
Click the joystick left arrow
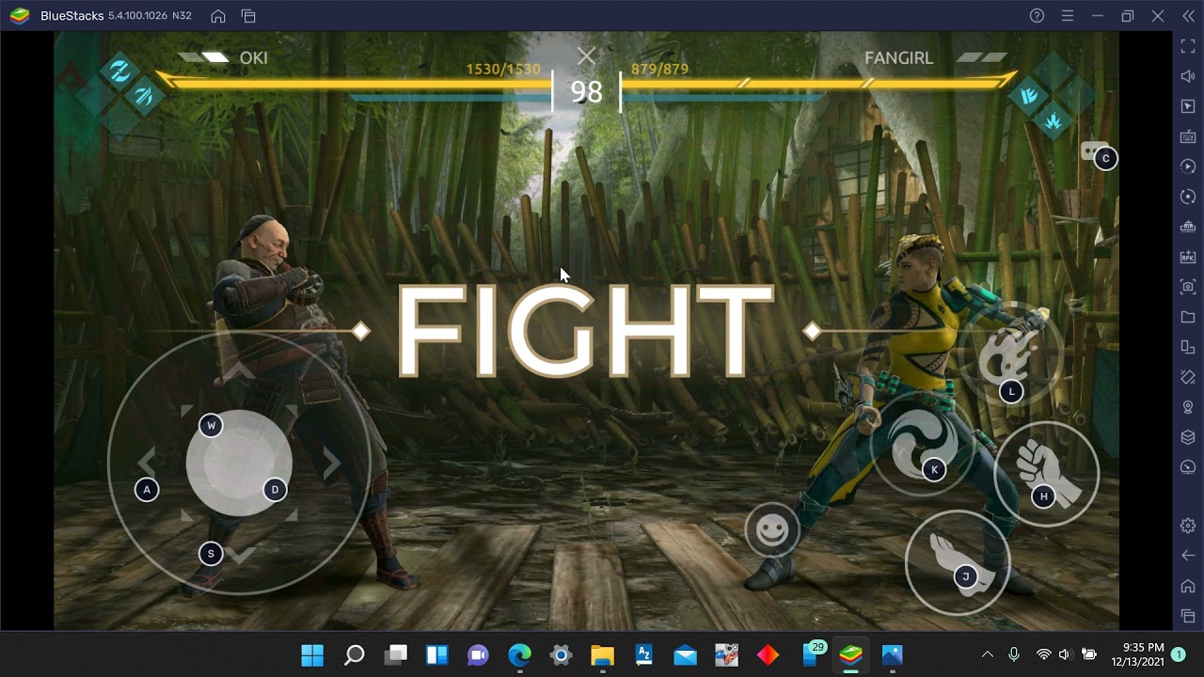(x=147, y=462)
